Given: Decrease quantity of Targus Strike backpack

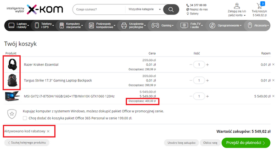Looking at the screenshot, I should coord(191,81).
